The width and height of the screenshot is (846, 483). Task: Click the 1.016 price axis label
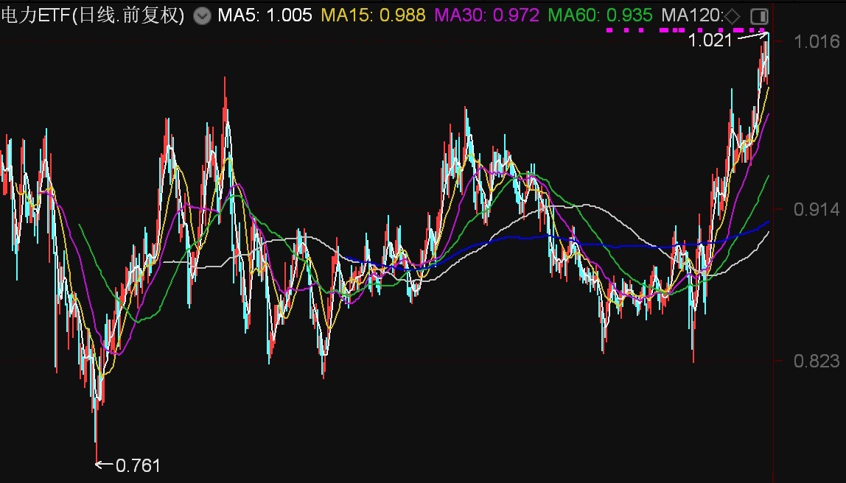point(817,41)
